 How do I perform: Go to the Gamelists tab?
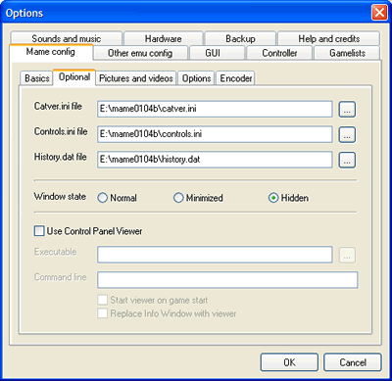pos(347,53)
